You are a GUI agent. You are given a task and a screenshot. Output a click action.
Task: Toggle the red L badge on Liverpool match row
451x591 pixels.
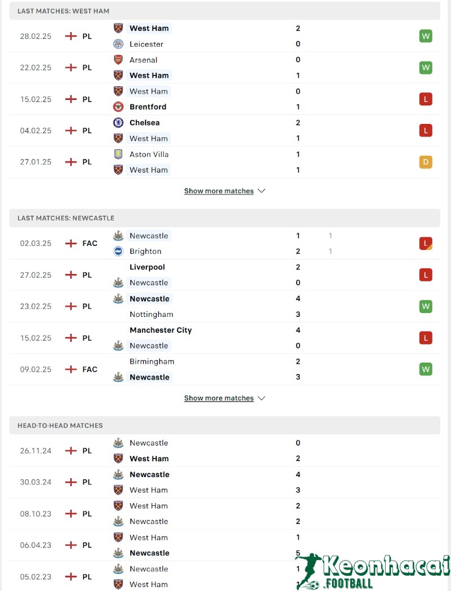click(x=426, y=275)
